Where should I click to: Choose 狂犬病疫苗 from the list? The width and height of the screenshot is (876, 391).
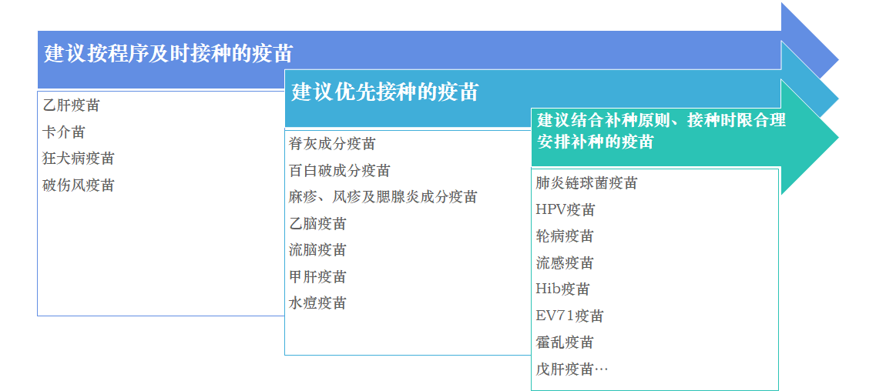(x=79, y=159)
